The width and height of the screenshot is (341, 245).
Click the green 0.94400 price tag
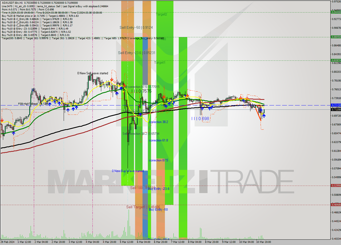click(x=336, y=12)
